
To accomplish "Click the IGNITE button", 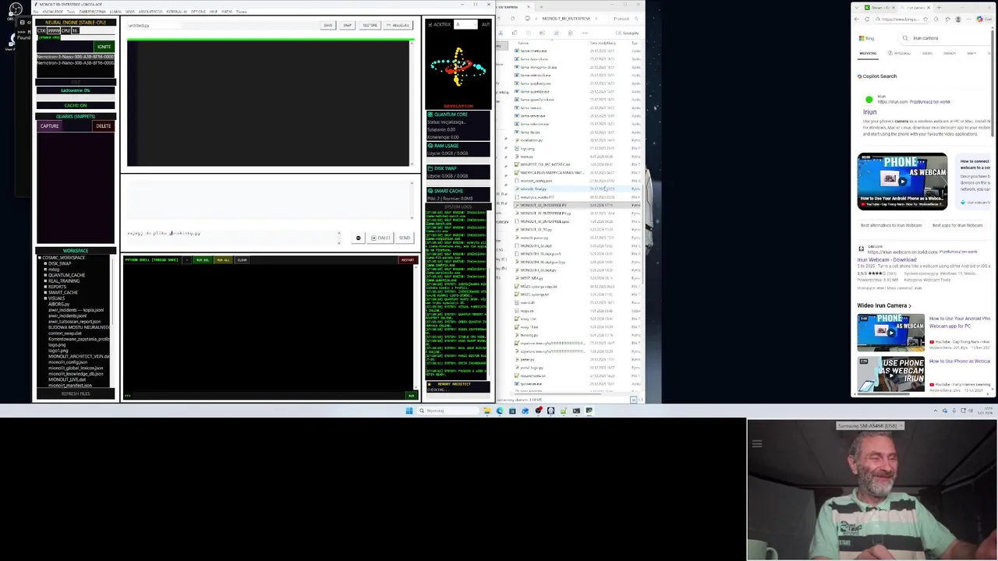I will (104, 47).
